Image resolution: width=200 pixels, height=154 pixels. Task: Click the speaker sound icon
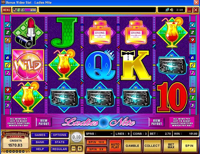pyautogui.click(x=172, y=10)
